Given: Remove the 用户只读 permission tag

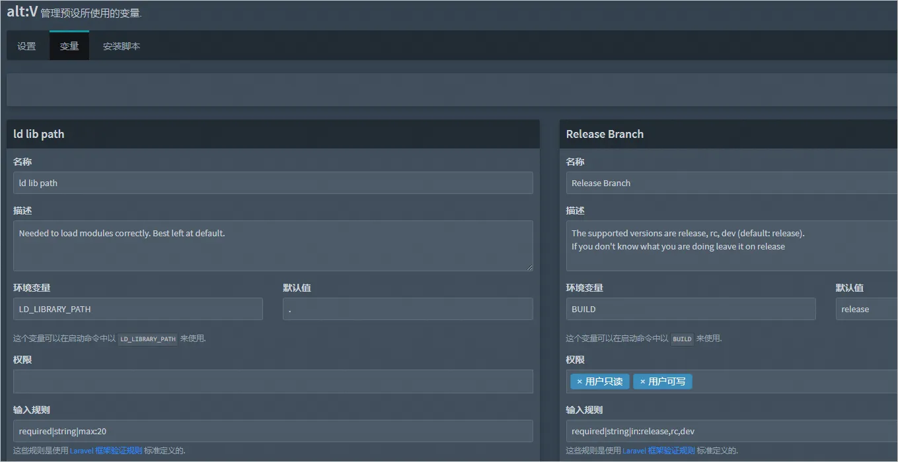Looking at the screenshot, I should click(580, 381).
